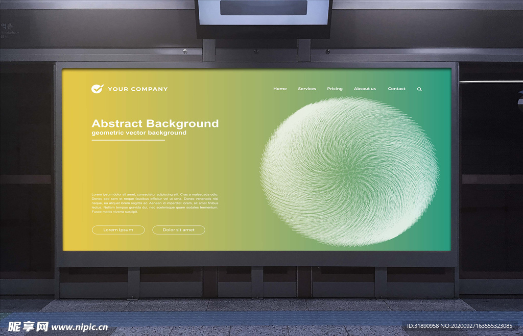
Task: Open the About us page
Action: 365,89
